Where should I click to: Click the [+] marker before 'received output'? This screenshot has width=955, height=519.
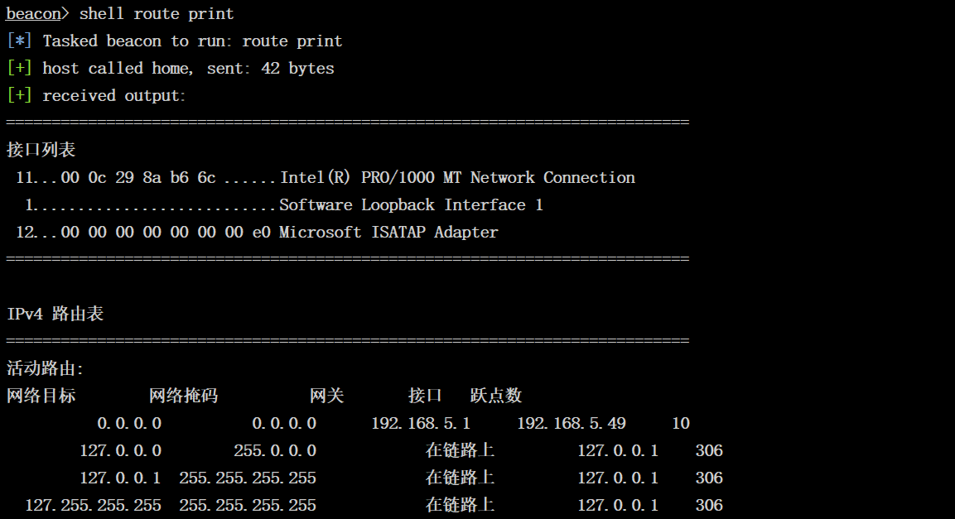pos(18,96)
